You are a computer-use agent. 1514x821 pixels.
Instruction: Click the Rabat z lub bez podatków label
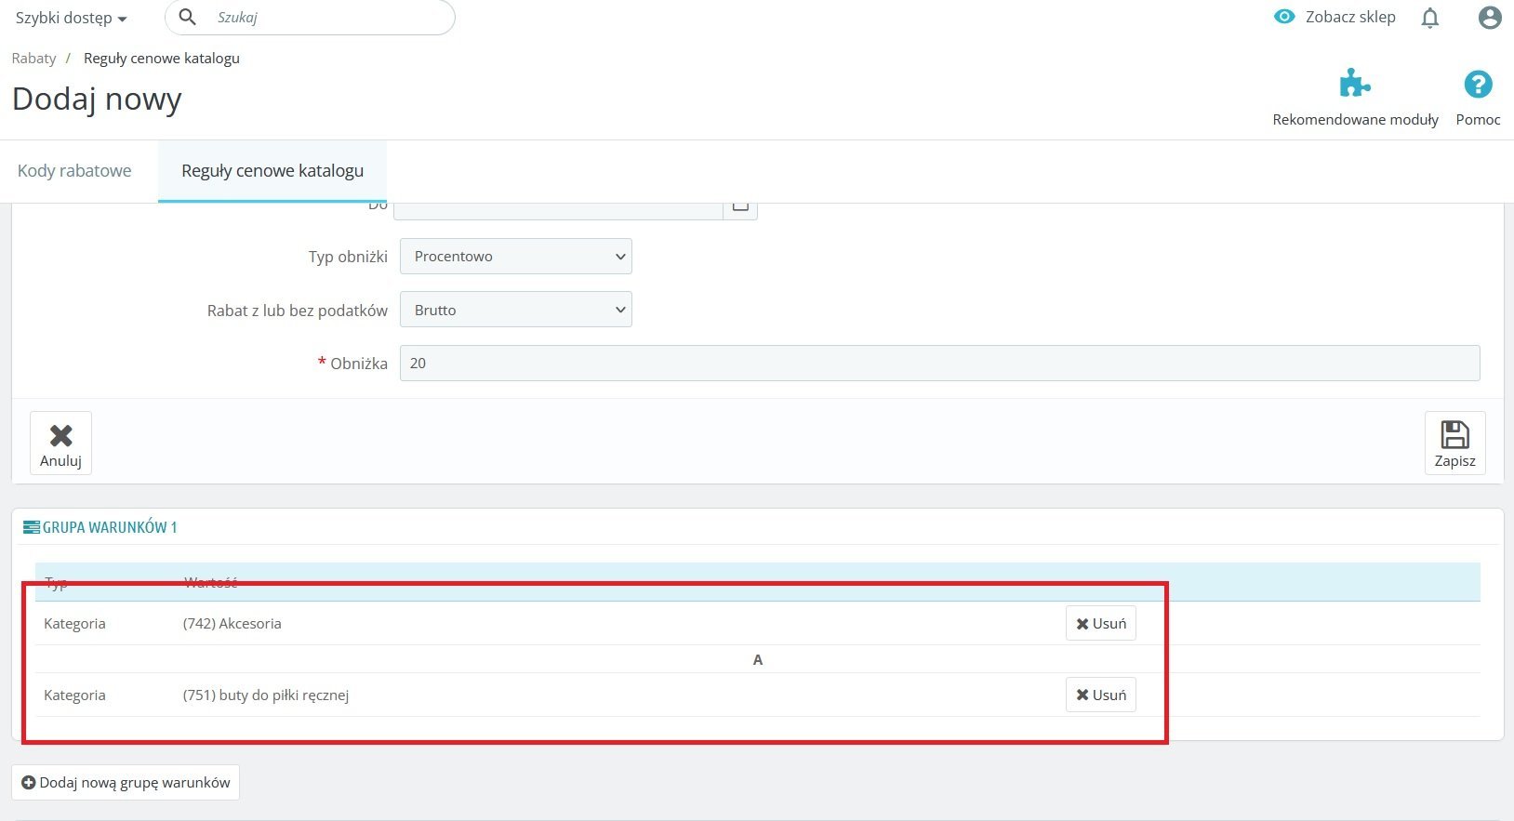point(298,311)
